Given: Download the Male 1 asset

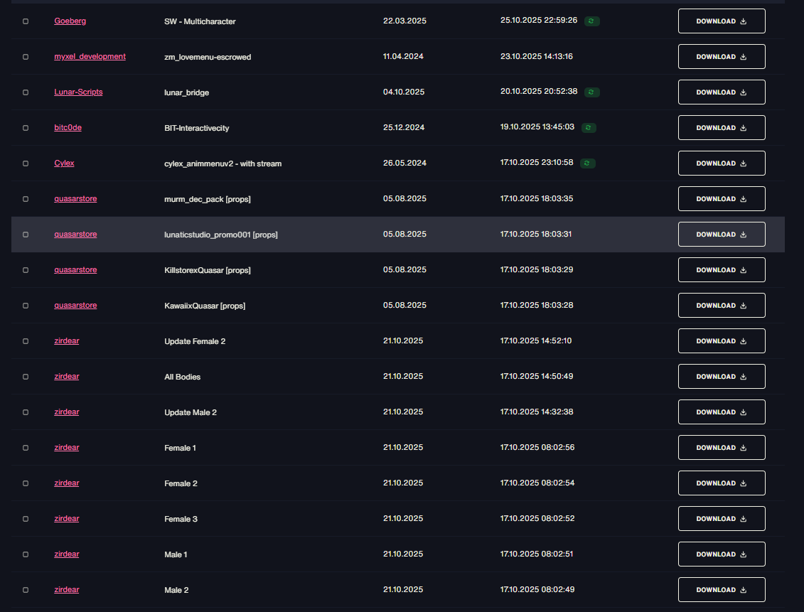Looking at the screenshot, I should coord(722,554).
